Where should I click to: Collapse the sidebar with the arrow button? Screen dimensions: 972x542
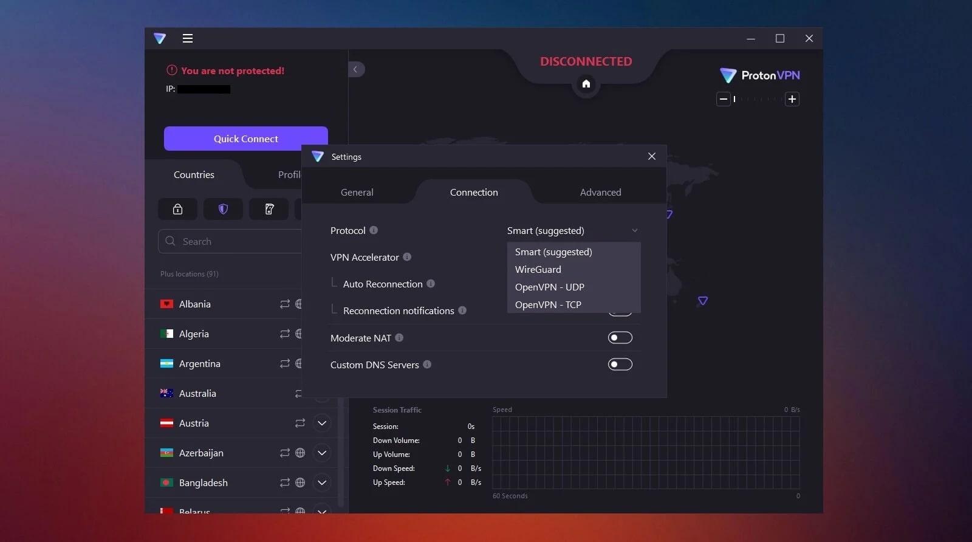click(x=356, y=69)
